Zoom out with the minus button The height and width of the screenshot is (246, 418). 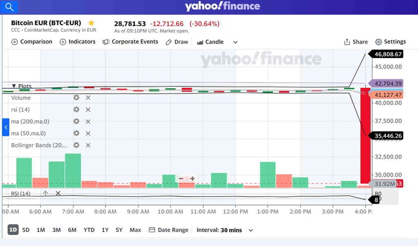181,179
